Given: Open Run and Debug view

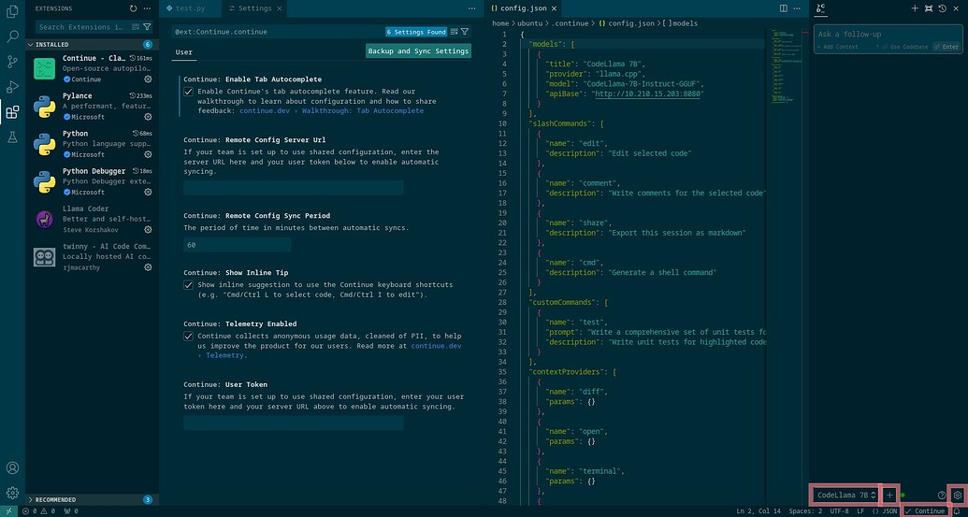Looking at the screenshot, I should click(12, 87).
